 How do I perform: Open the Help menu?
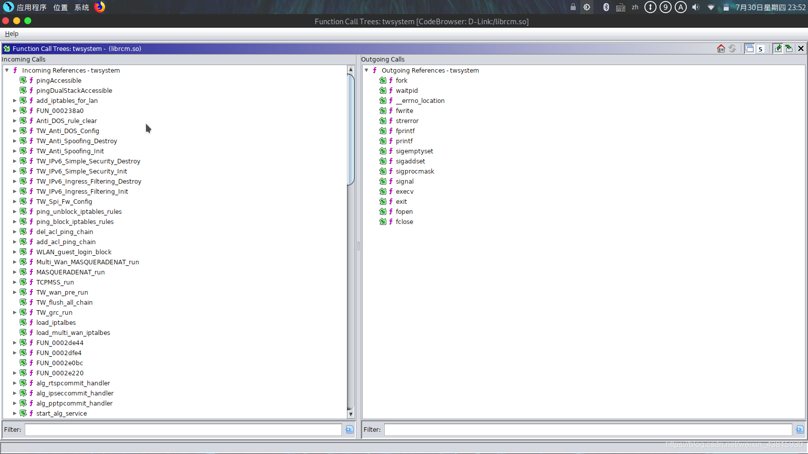click(x=12, y=34)
